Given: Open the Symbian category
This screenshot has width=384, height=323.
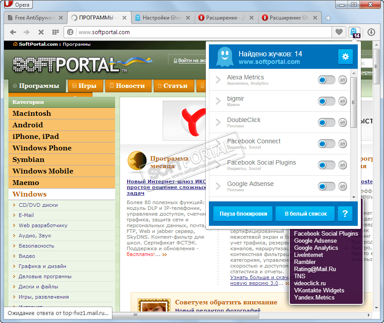Looking at the screenshot, I should (x=62, y=160).
